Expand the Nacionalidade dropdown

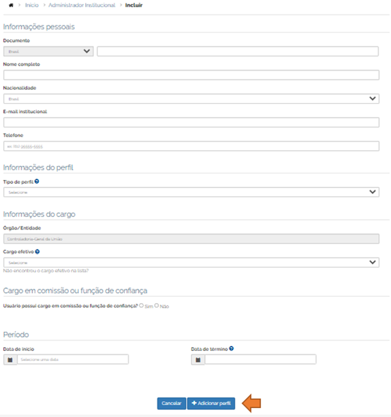point(191,99)
